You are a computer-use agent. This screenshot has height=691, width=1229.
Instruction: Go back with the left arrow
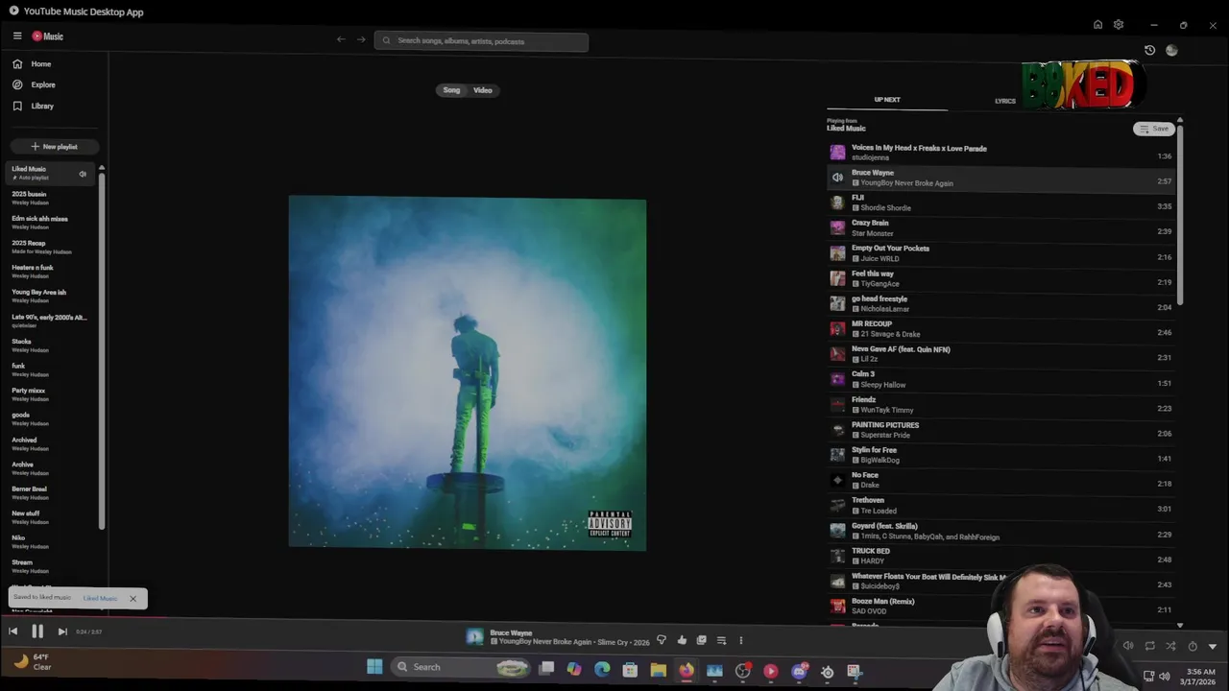(x=341, y=39)
